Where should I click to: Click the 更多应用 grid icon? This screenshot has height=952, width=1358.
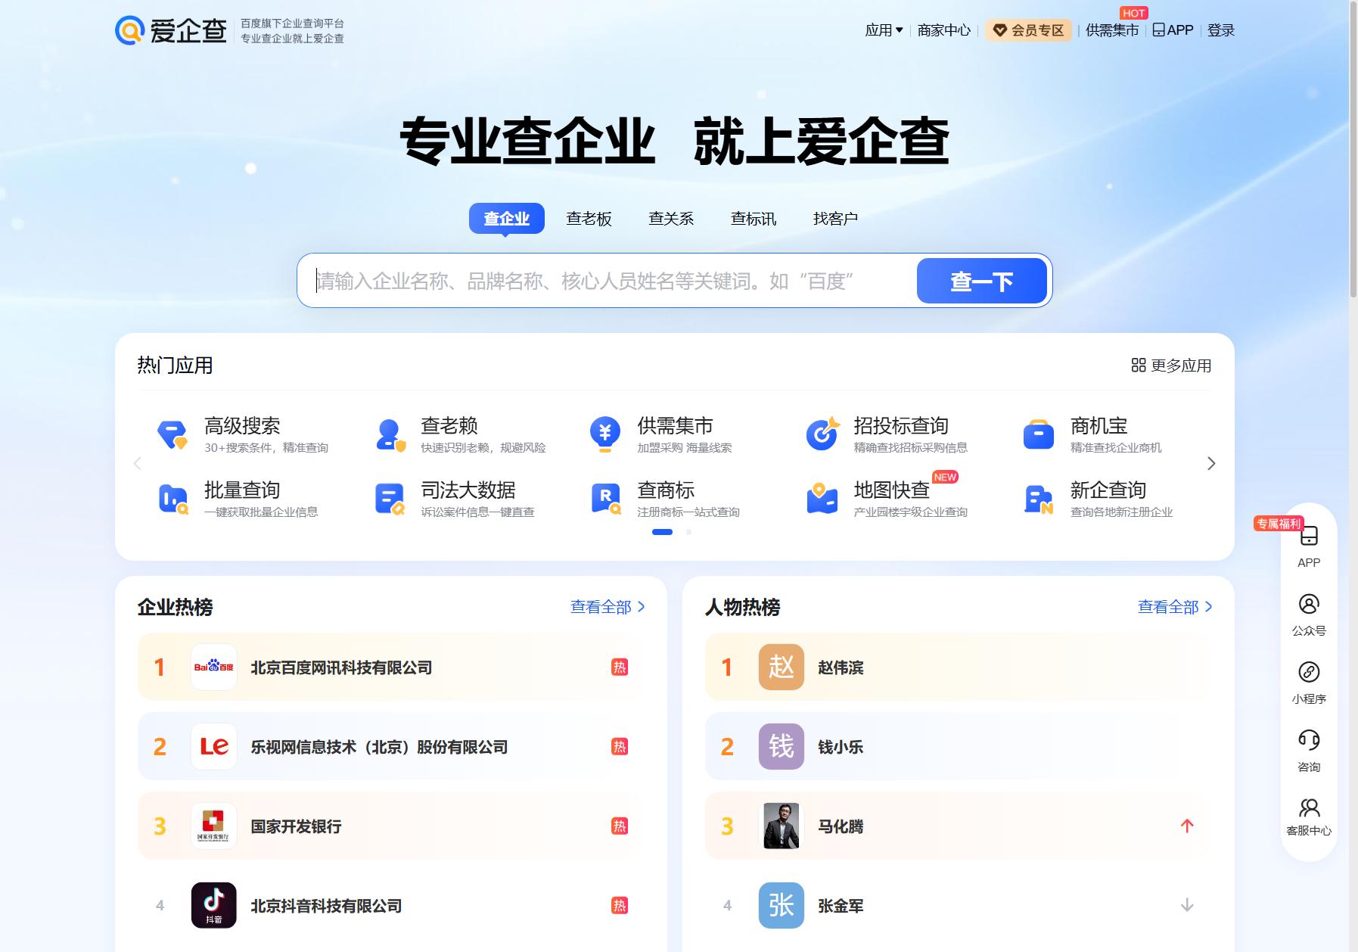point(1139,366)
